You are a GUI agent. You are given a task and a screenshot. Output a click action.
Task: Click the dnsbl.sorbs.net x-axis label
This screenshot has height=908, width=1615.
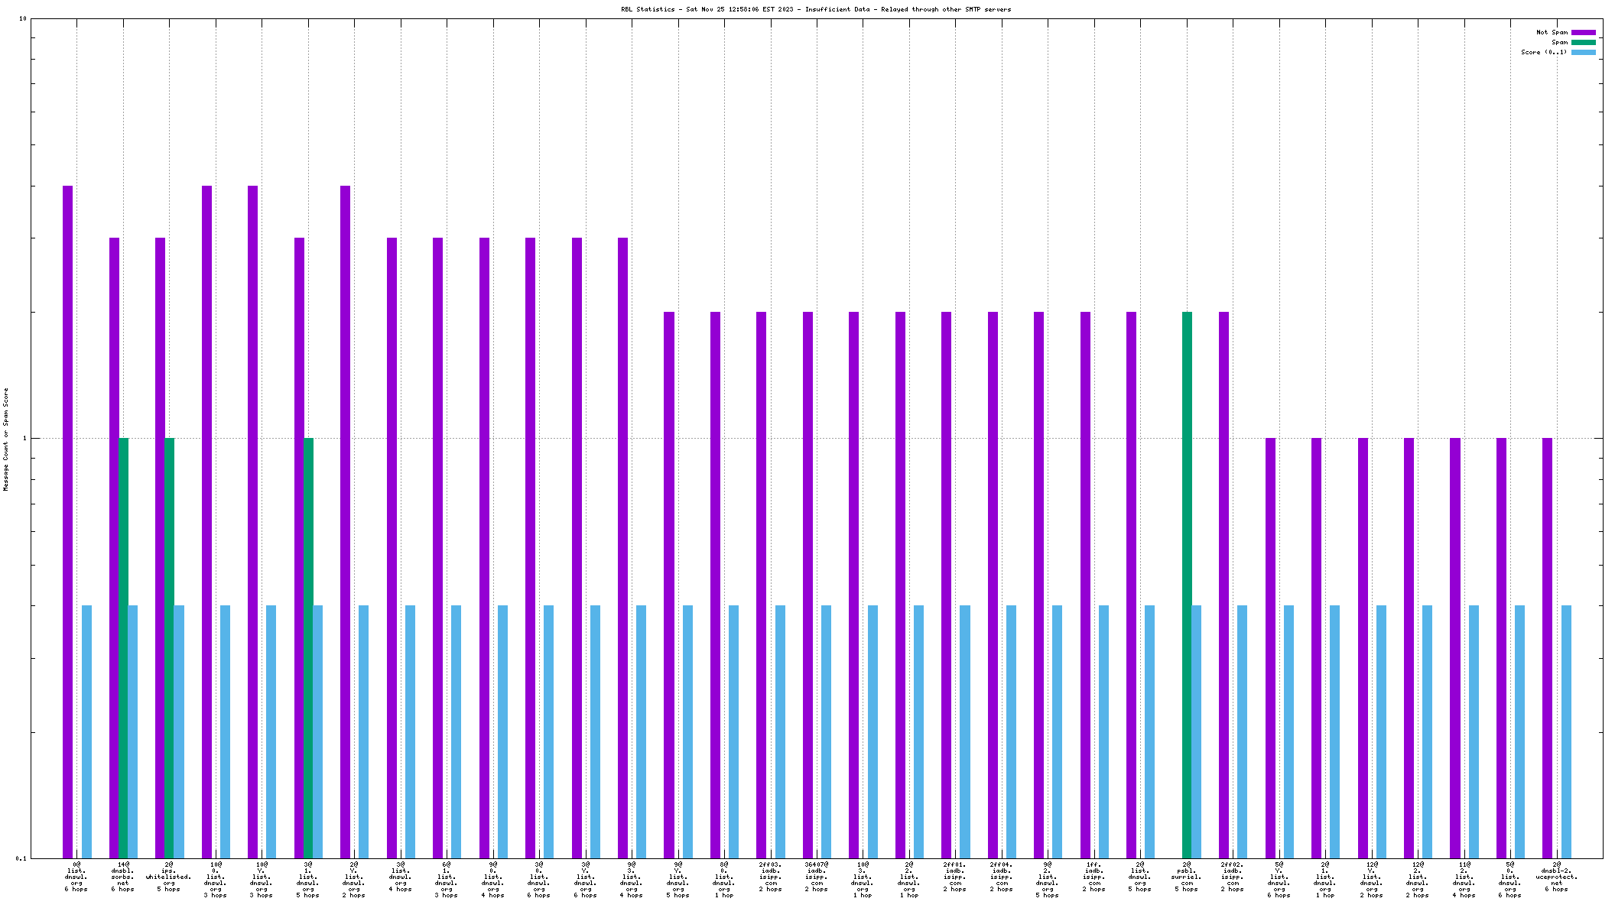coord(122,876)
